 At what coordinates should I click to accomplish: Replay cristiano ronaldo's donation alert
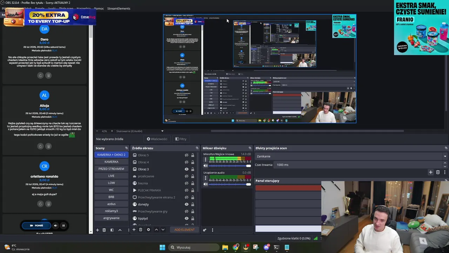coord(40,204)
